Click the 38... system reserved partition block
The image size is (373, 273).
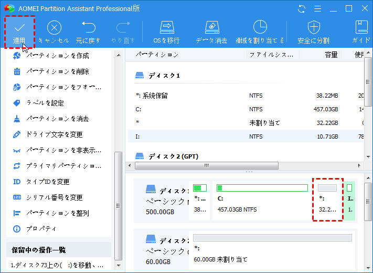click(x=199, y=201)
